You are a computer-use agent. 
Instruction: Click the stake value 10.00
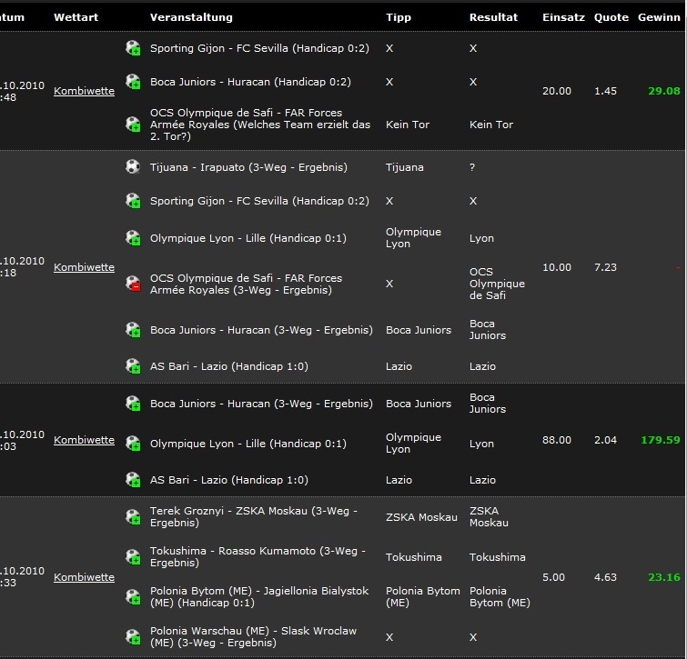point(557,267)
